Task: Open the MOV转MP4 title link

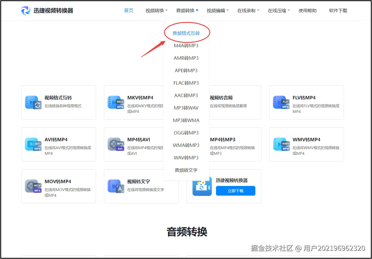Action: pyautogui.click(x=58, y=181)
